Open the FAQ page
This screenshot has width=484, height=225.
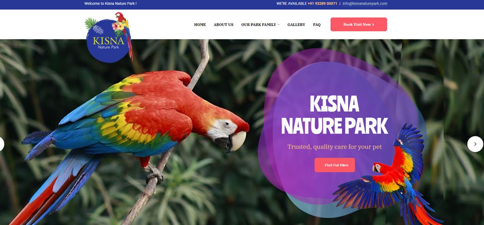[317, 25]
